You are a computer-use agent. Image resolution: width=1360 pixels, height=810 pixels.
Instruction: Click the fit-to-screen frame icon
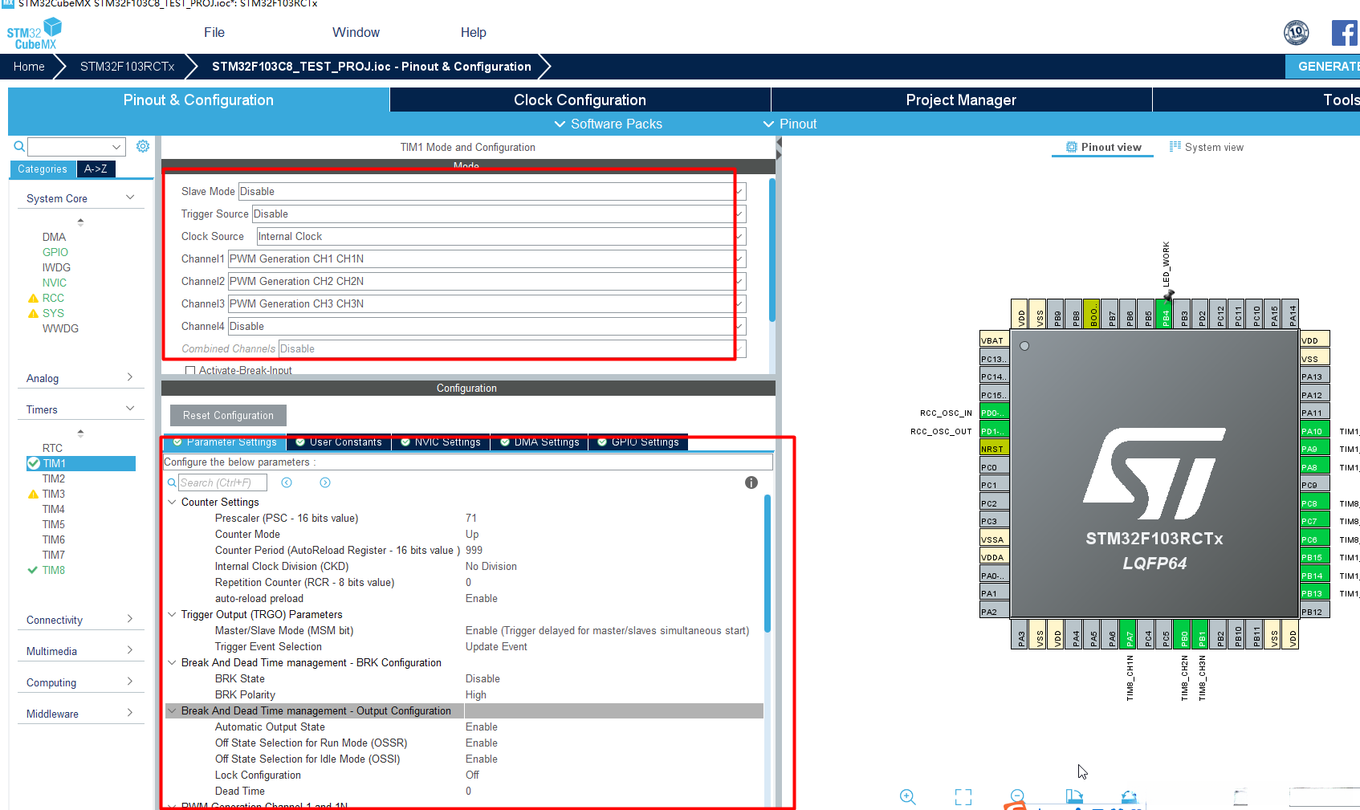[x=963, y=796]
